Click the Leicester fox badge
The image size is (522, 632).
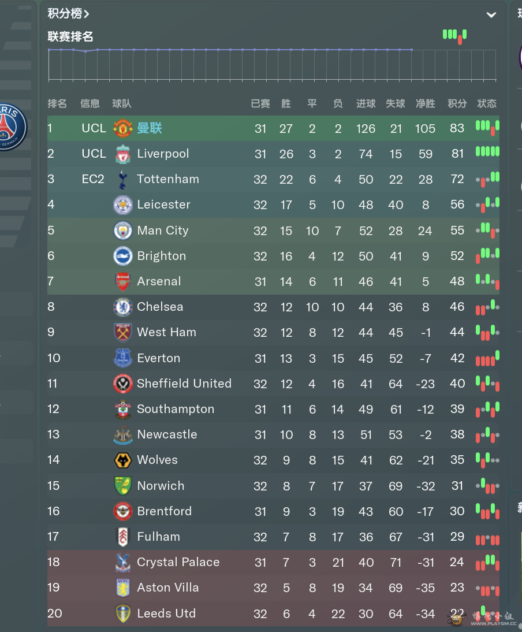pyautogui.click(x=122, y=205)
